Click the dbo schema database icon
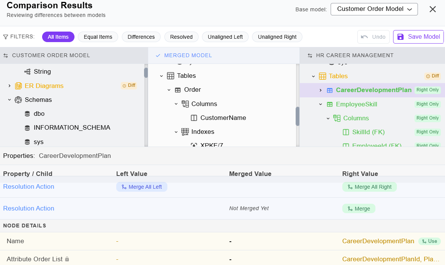 (27, 114)
